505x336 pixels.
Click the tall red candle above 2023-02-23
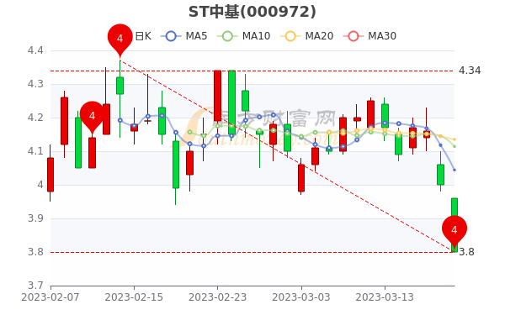pos(218,96)
